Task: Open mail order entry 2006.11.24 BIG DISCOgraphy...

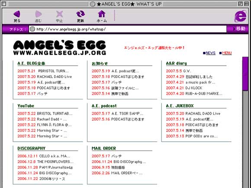Action: (x=119, y=162)
